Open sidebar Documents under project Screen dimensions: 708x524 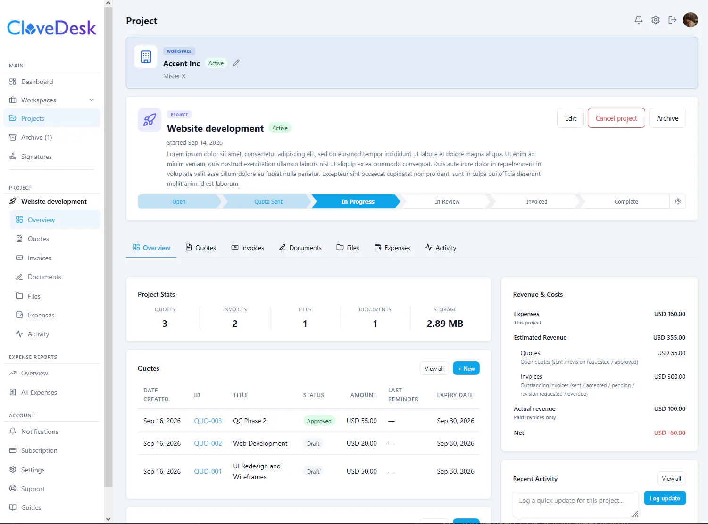click(x=55, y=277)
